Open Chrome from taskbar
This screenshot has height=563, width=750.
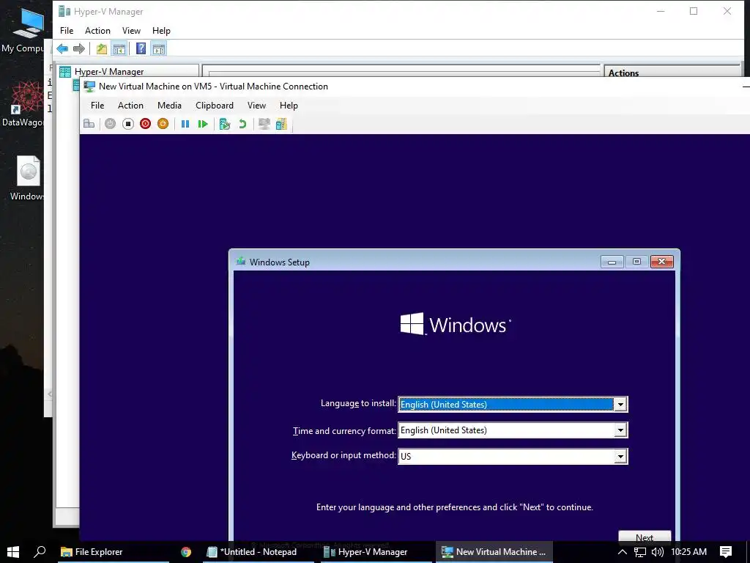point(186,552)
